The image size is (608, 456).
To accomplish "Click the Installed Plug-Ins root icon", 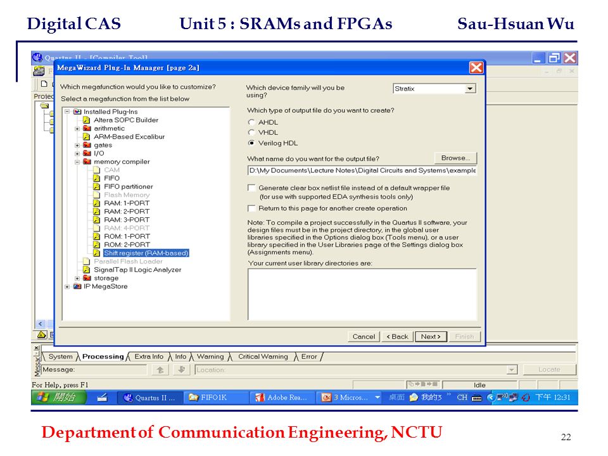I will coord(77,111).
